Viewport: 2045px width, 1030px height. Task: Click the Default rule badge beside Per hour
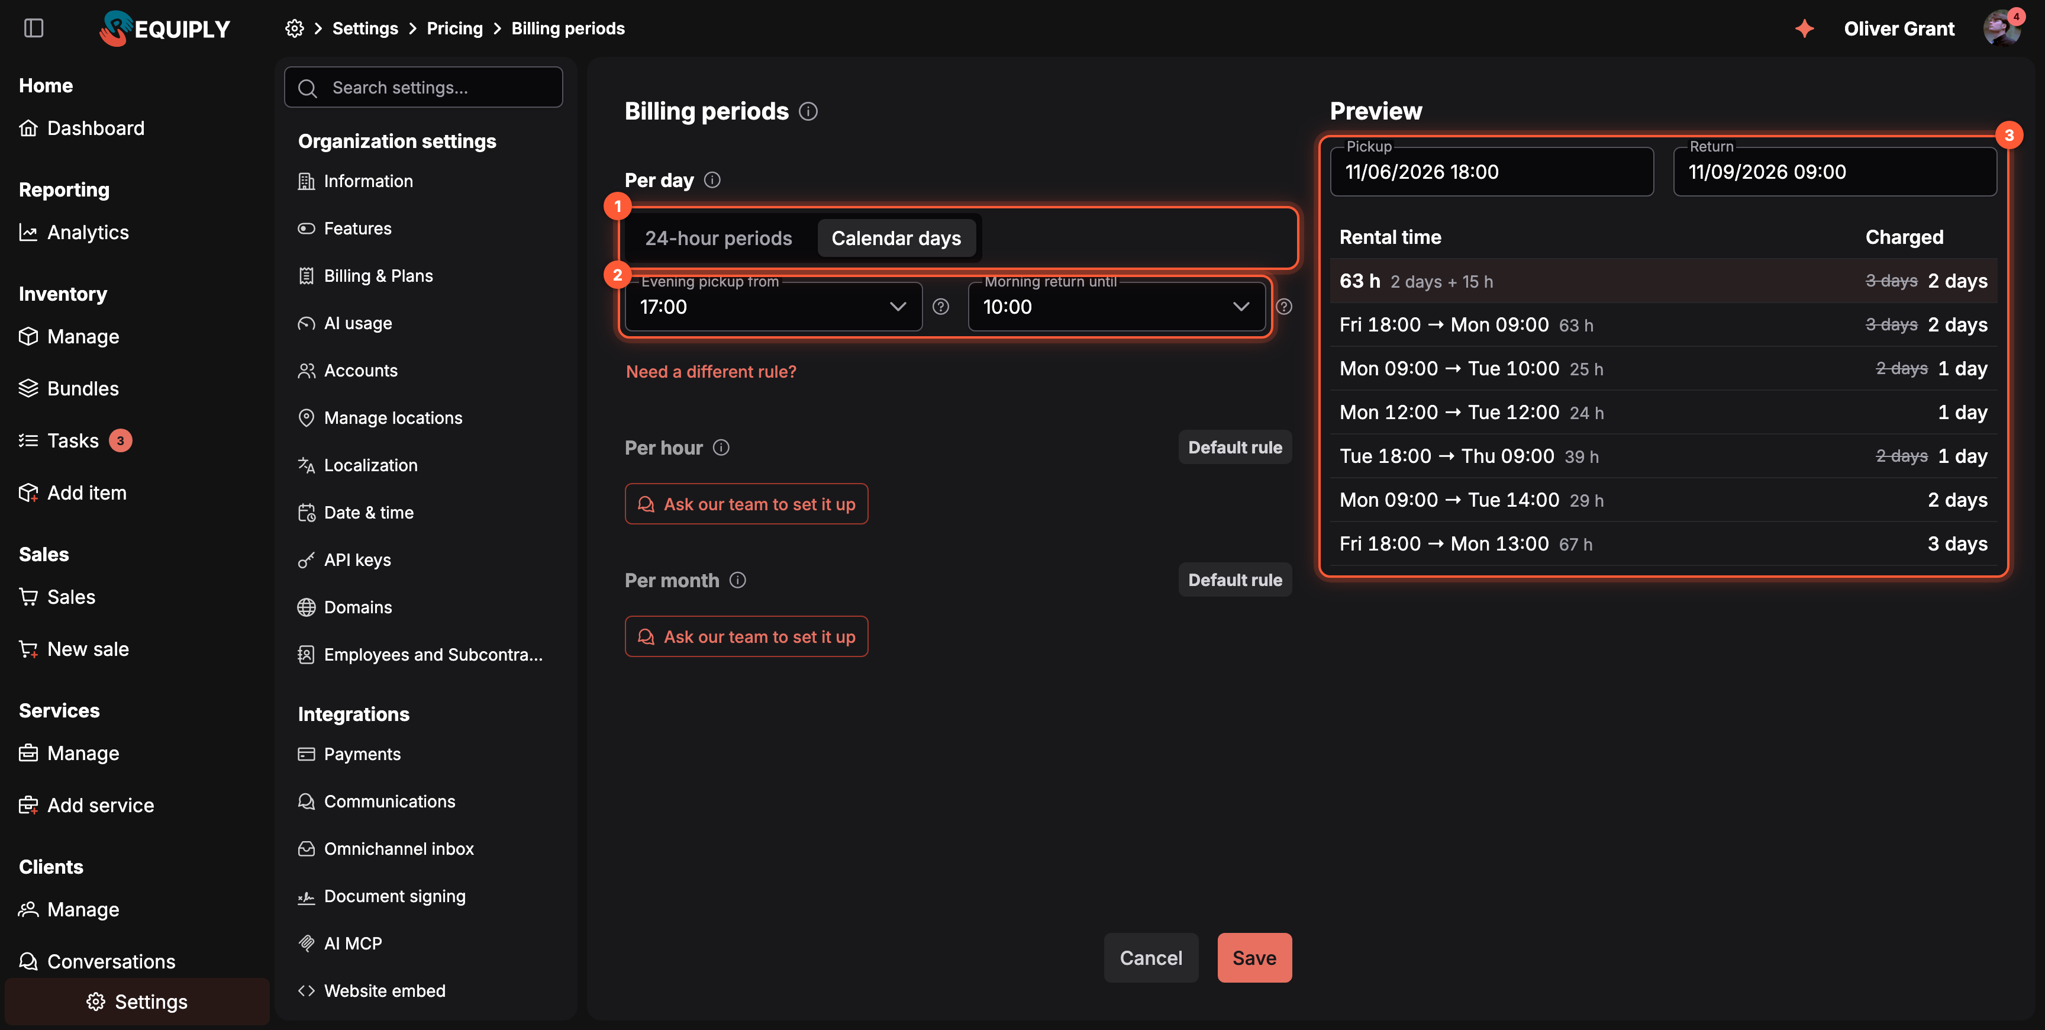pos(1234,448)
